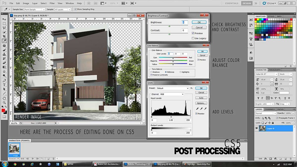
Task: Select the Brush tool
Action: (4, 50)
